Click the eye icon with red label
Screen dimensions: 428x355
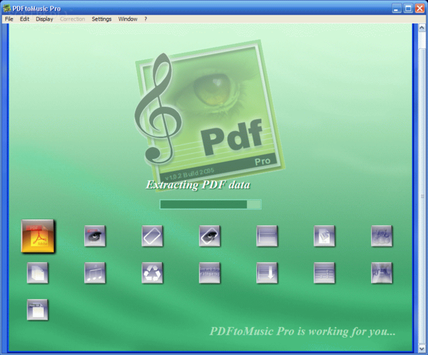point(95,236)
